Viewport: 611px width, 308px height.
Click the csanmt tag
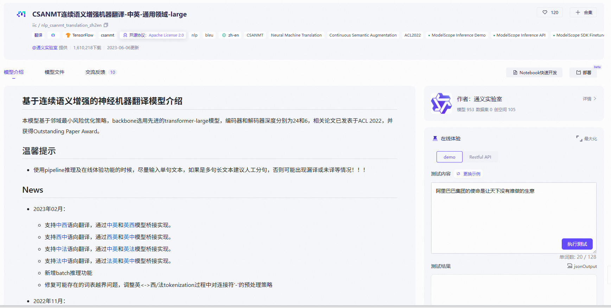(x=108, y=35)
